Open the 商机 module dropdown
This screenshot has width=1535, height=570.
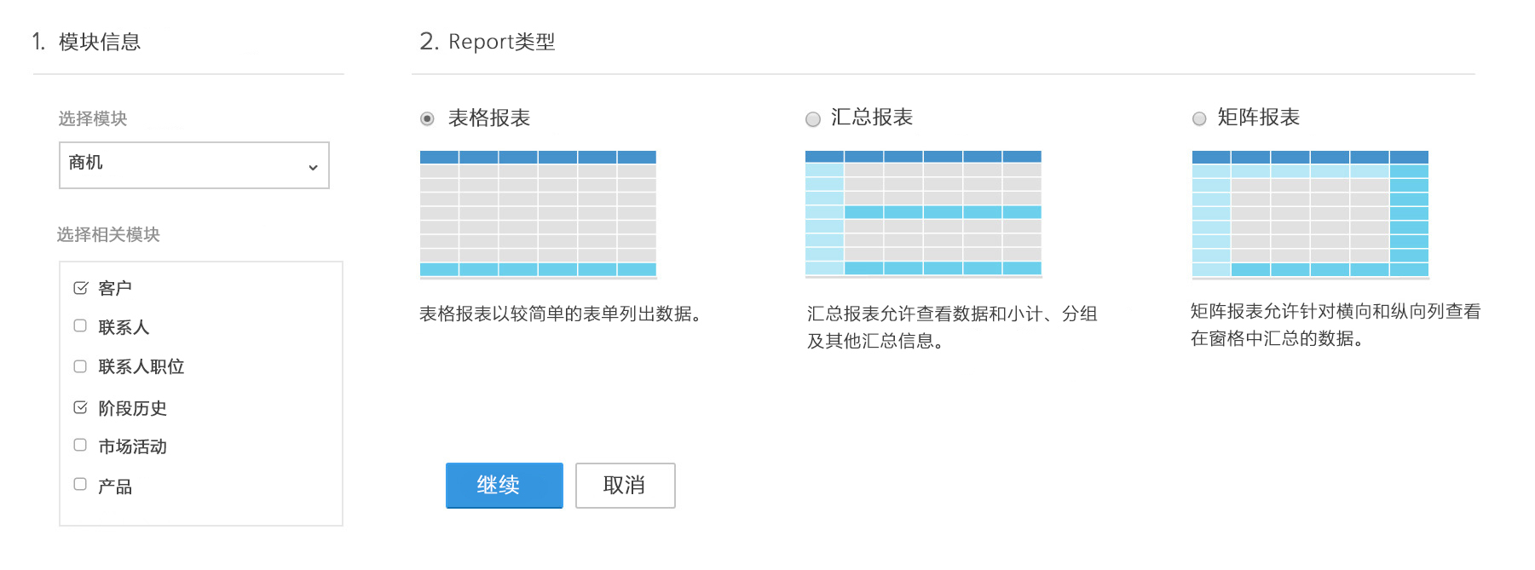point(193,165)
